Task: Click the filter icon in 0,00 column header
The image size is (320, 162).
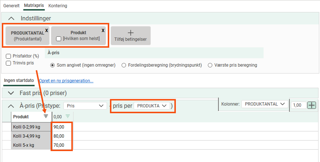Action: tap(67, 116)
